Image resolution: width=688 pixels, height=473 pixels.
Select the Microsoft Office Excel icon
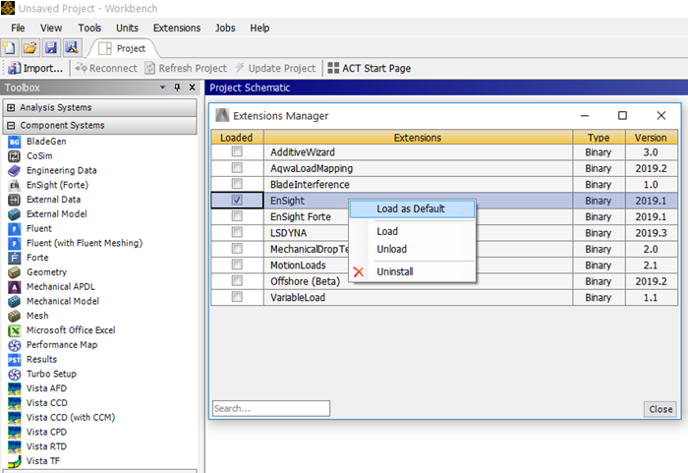15,330
